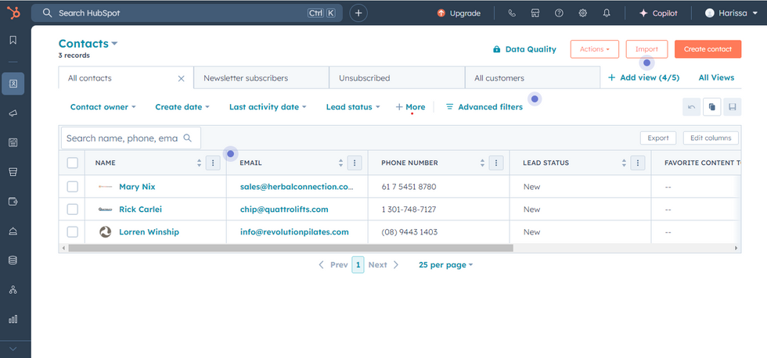Open the Marketplace shop icon
Viewport: 767px width, 358px height.
[x=535, y=13]
